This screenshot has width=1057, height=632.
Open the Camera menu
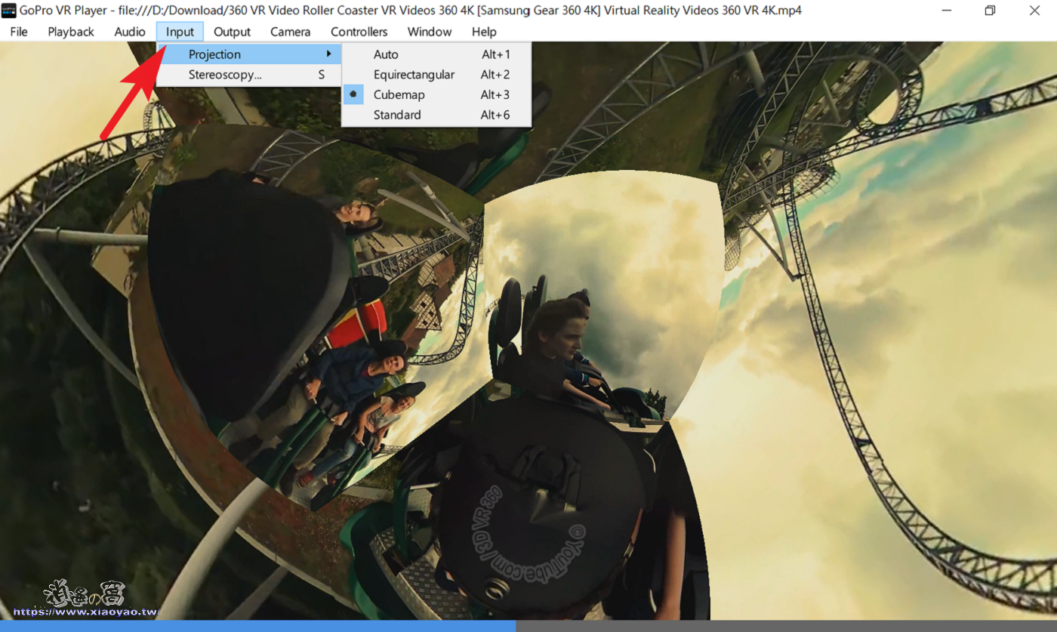coord(291,32)
